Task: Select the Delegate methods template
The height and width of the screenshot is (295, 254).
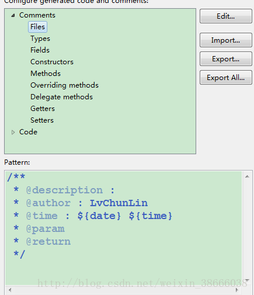Action: pyautogui.click(x=61, y=97)
